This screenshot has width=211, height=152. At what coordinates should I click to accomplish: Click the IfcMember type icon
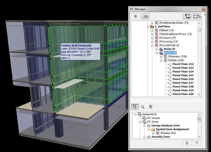[x=165, y=56]
